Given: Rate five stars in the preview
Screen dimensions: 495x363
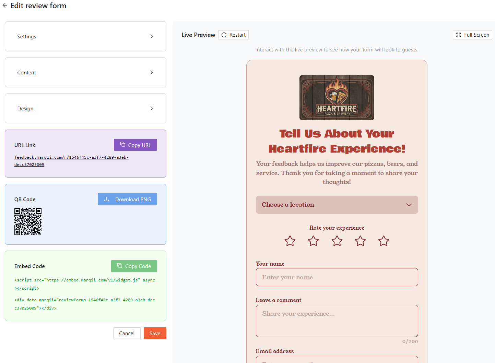Looking at the screenshot, I should pos(384,241).
